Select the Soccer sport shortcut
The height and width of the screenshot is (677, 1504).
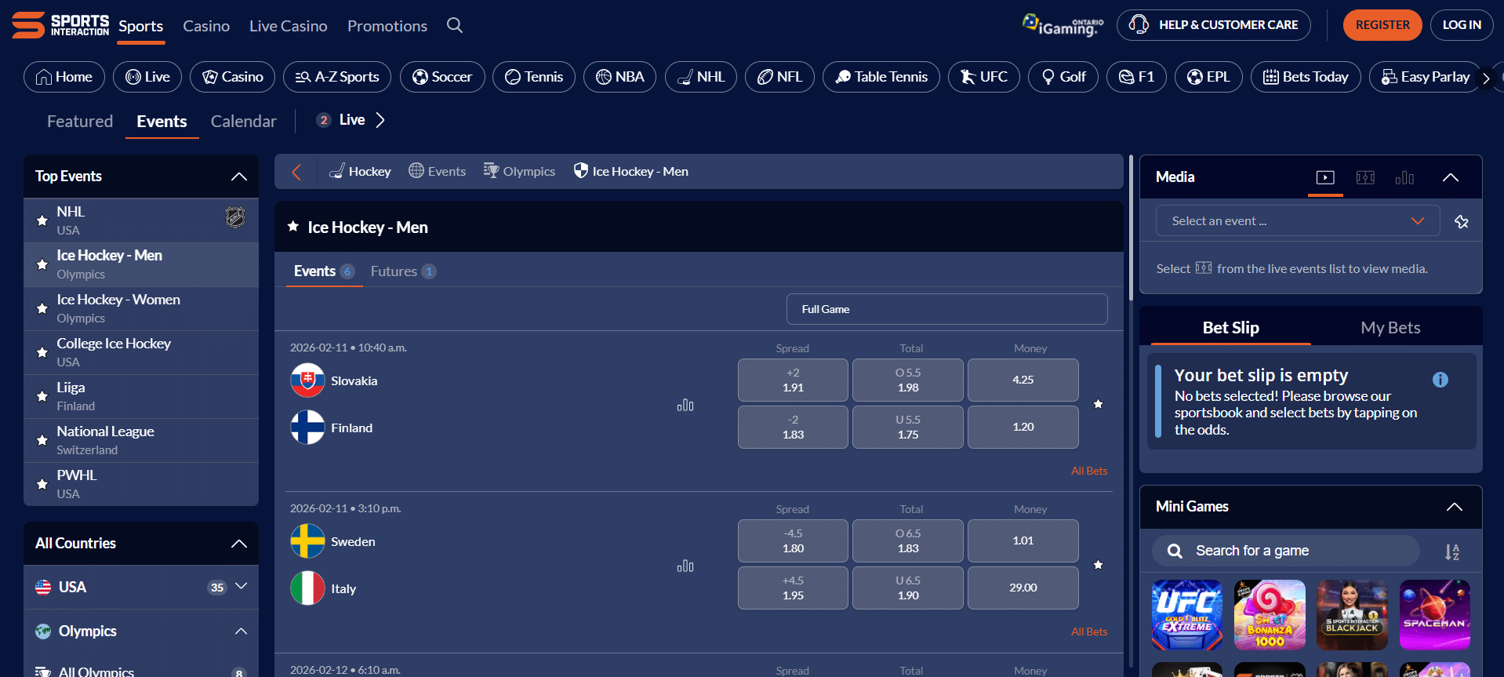442,77
